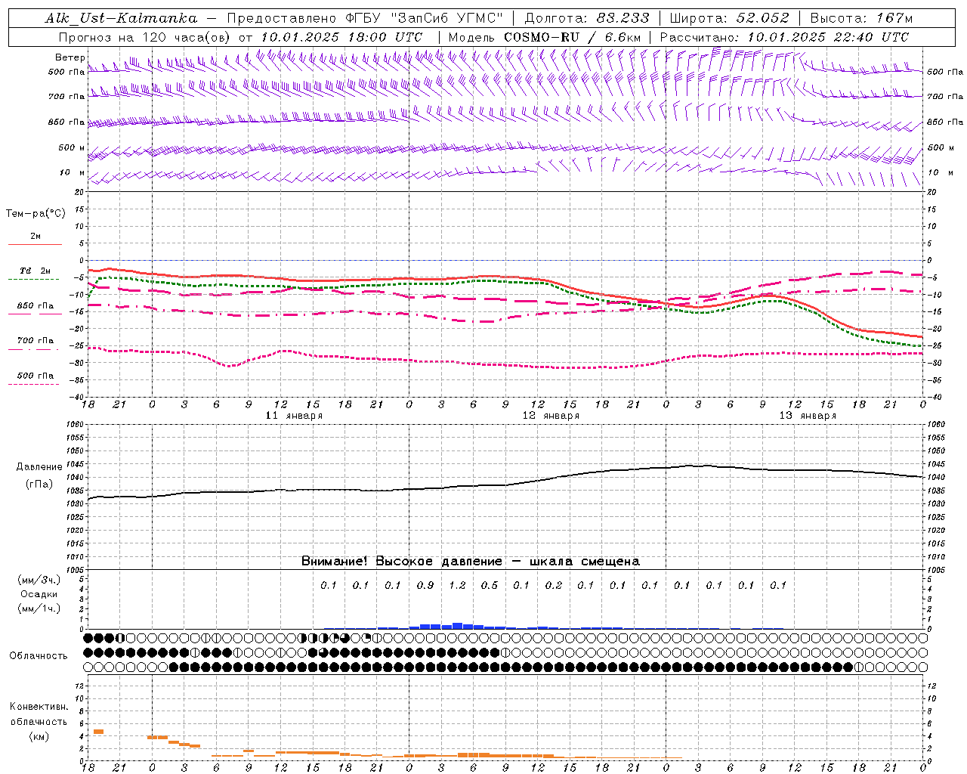Click the 'Высота: 167м' header field
This screenshot has height=774, width=967.
[x=862, y=18]
